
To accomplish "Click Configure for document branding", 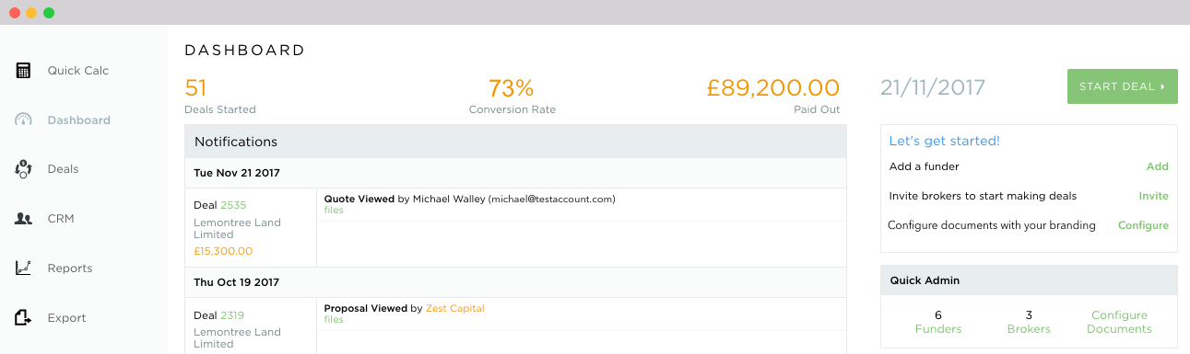I will tap(1143, 225).
